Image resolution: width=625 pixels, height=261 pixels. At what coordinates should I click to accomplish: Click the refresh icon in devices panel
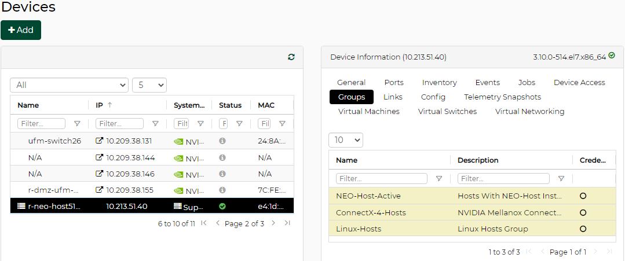[291, 57]
